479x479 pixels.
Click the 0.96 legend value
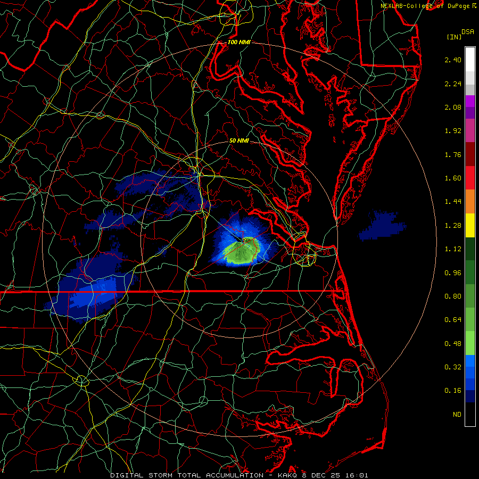[453, 273]
